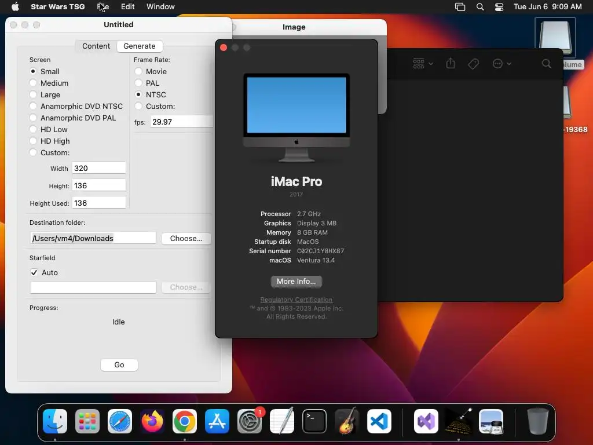Click the Tags icon in Finder toolbar
The height and width of the screenshot is (445, 593).
[473, 64]
